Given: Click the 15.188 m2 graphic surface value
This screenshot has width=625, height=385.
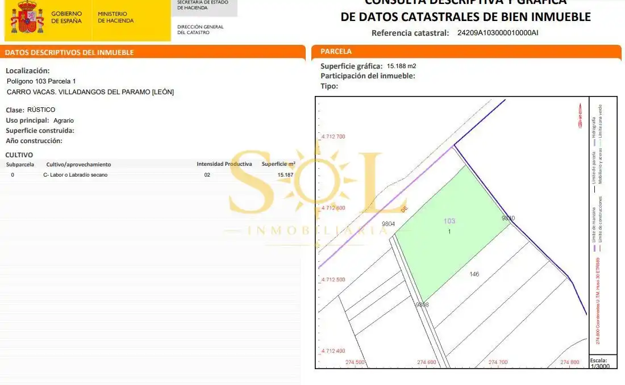Looking at the screenshot, I should click(x=401, y=66).
